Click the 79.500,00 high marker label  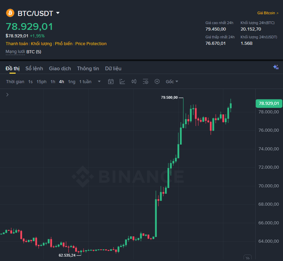coord(169,97)
